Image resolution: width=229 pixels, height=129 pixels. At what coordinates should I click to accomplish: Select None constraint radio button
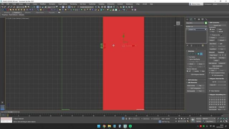[210, 29]
